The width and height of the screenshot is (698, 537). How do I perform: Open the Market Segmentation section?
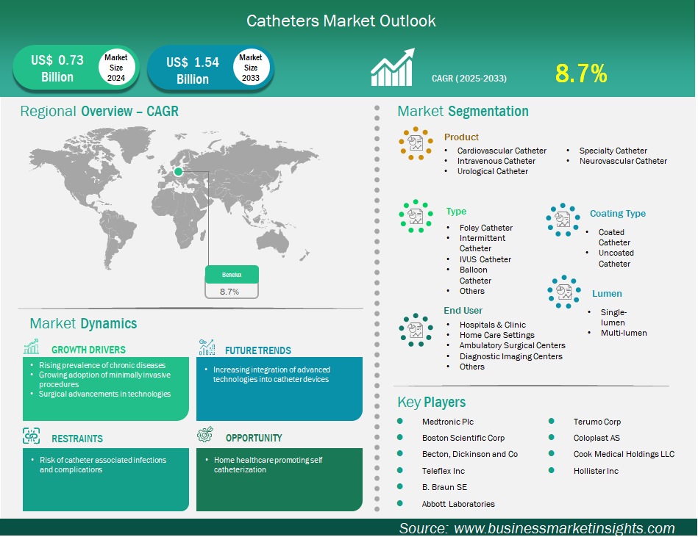(x=462, y=111)
